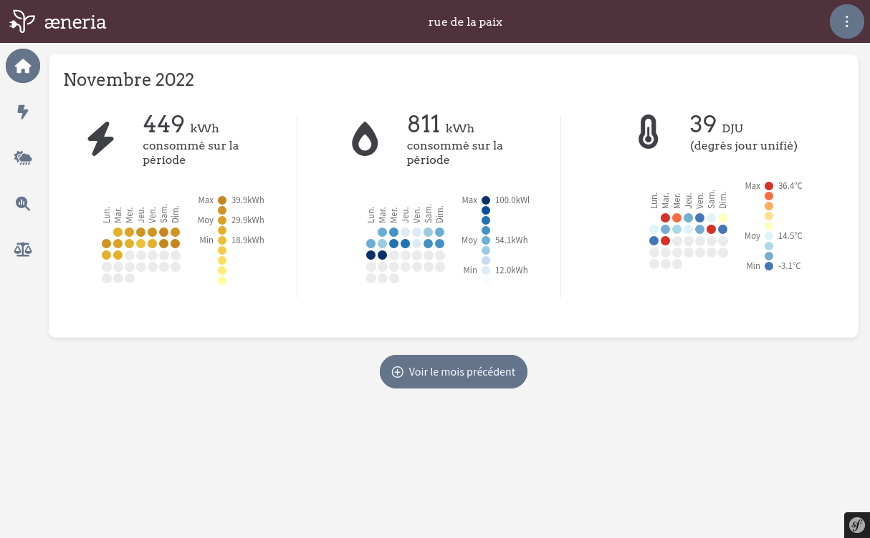The image size is (870, 538).
Task: Click the electricity Max legend color dot
Action: point(222,200)
